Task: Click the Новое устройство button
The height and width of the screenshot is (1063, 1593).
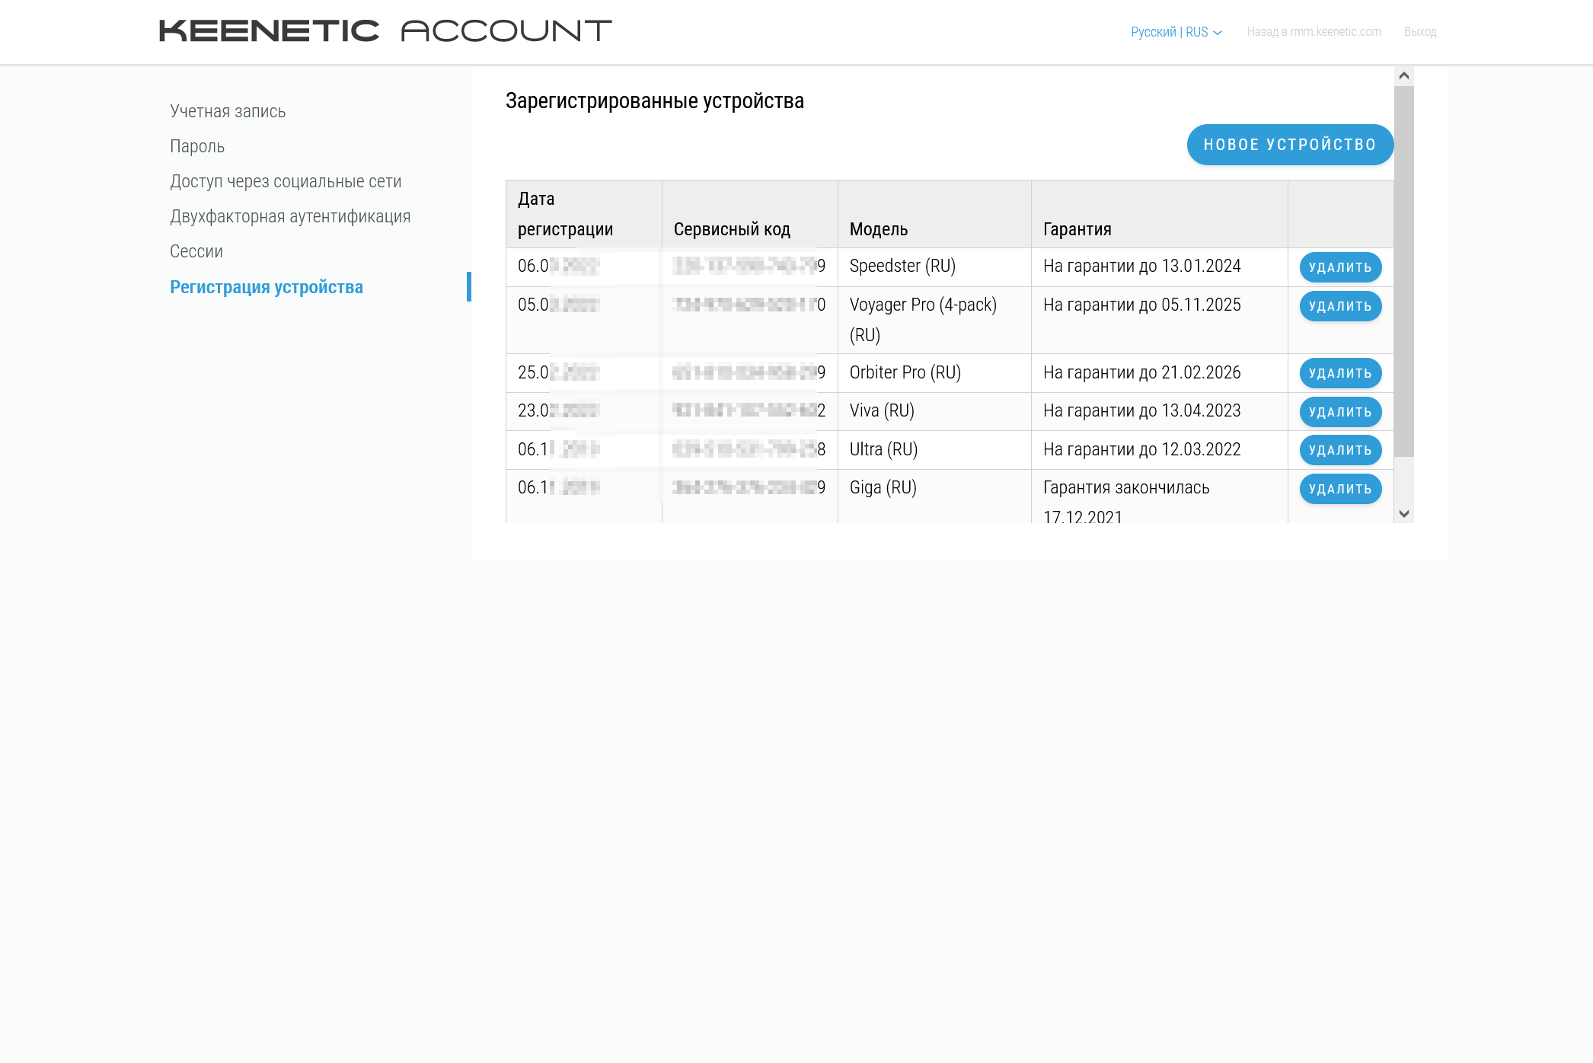Action: 1289,145
